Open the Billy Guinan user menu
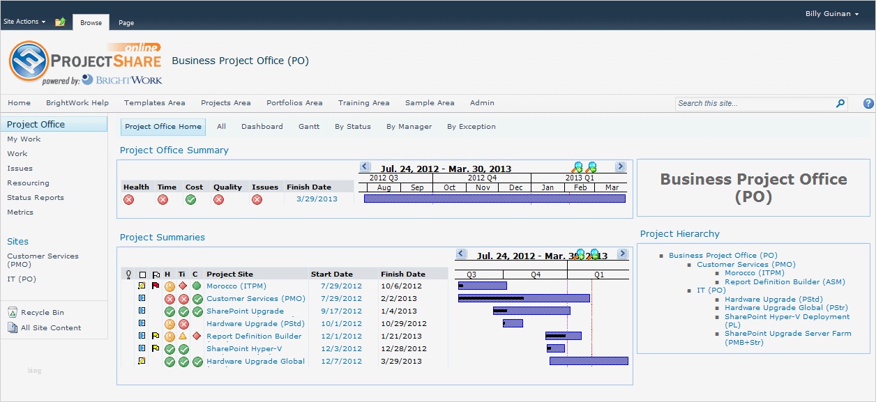The height and width of the screenshot is (402, 876). pyautogui.click(x=832, y=14)
